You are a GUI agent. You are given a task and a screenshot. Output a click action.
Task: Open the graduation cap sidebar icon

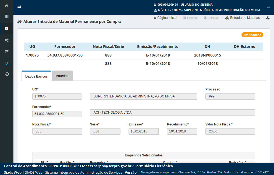point(6,51)
